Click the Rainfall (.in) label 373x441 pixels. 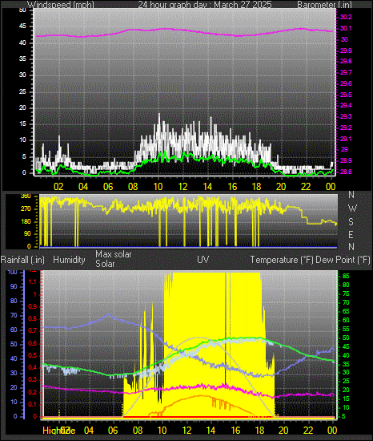(22, 260)
